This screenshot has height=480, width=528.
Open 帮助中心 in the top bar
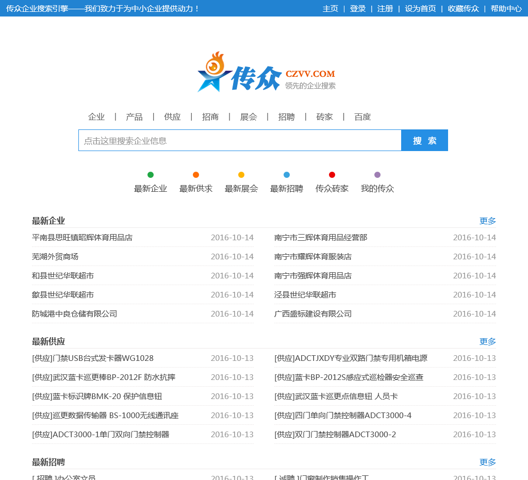pos(506,8)
